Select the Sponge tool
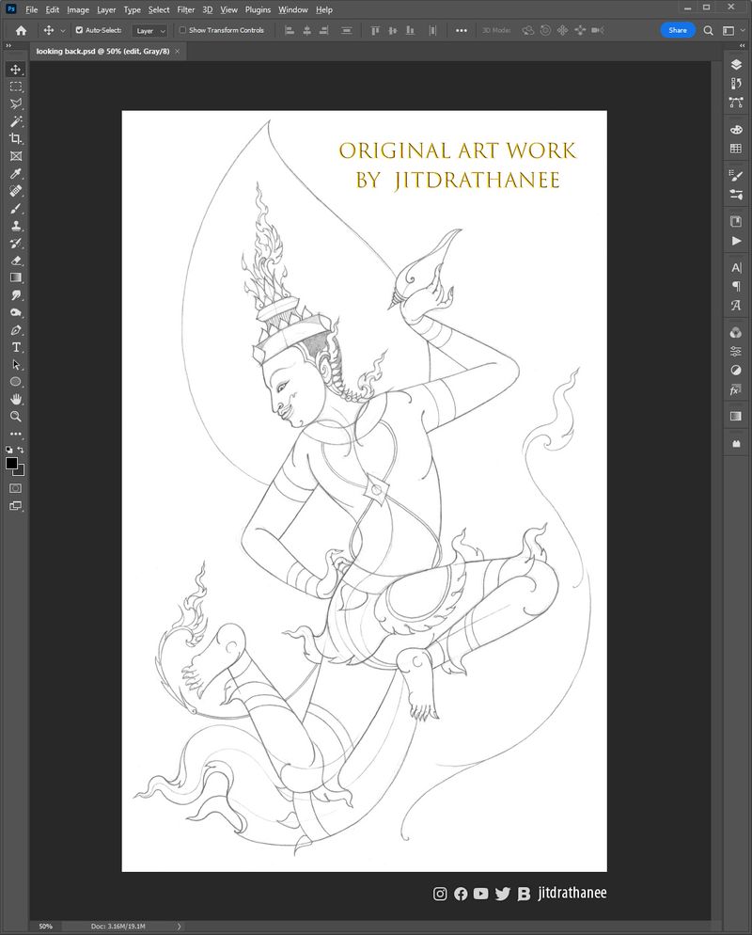The width and height of the screenshot is (752, 935). point(16,312)
